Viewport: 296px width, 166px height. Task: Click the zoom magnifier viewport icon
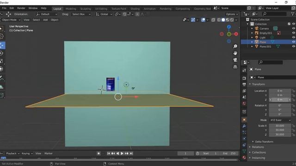coord(235,46)
